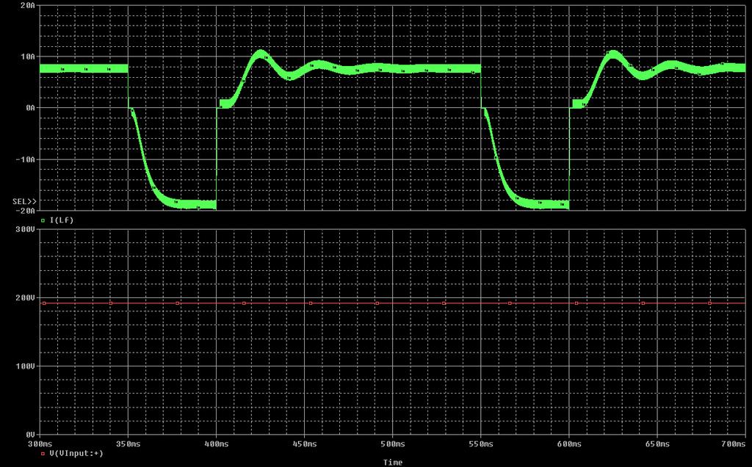Click the 350ms time axis label
The image size is (752, 467).
pyautogui.click(x=129, y=444)
